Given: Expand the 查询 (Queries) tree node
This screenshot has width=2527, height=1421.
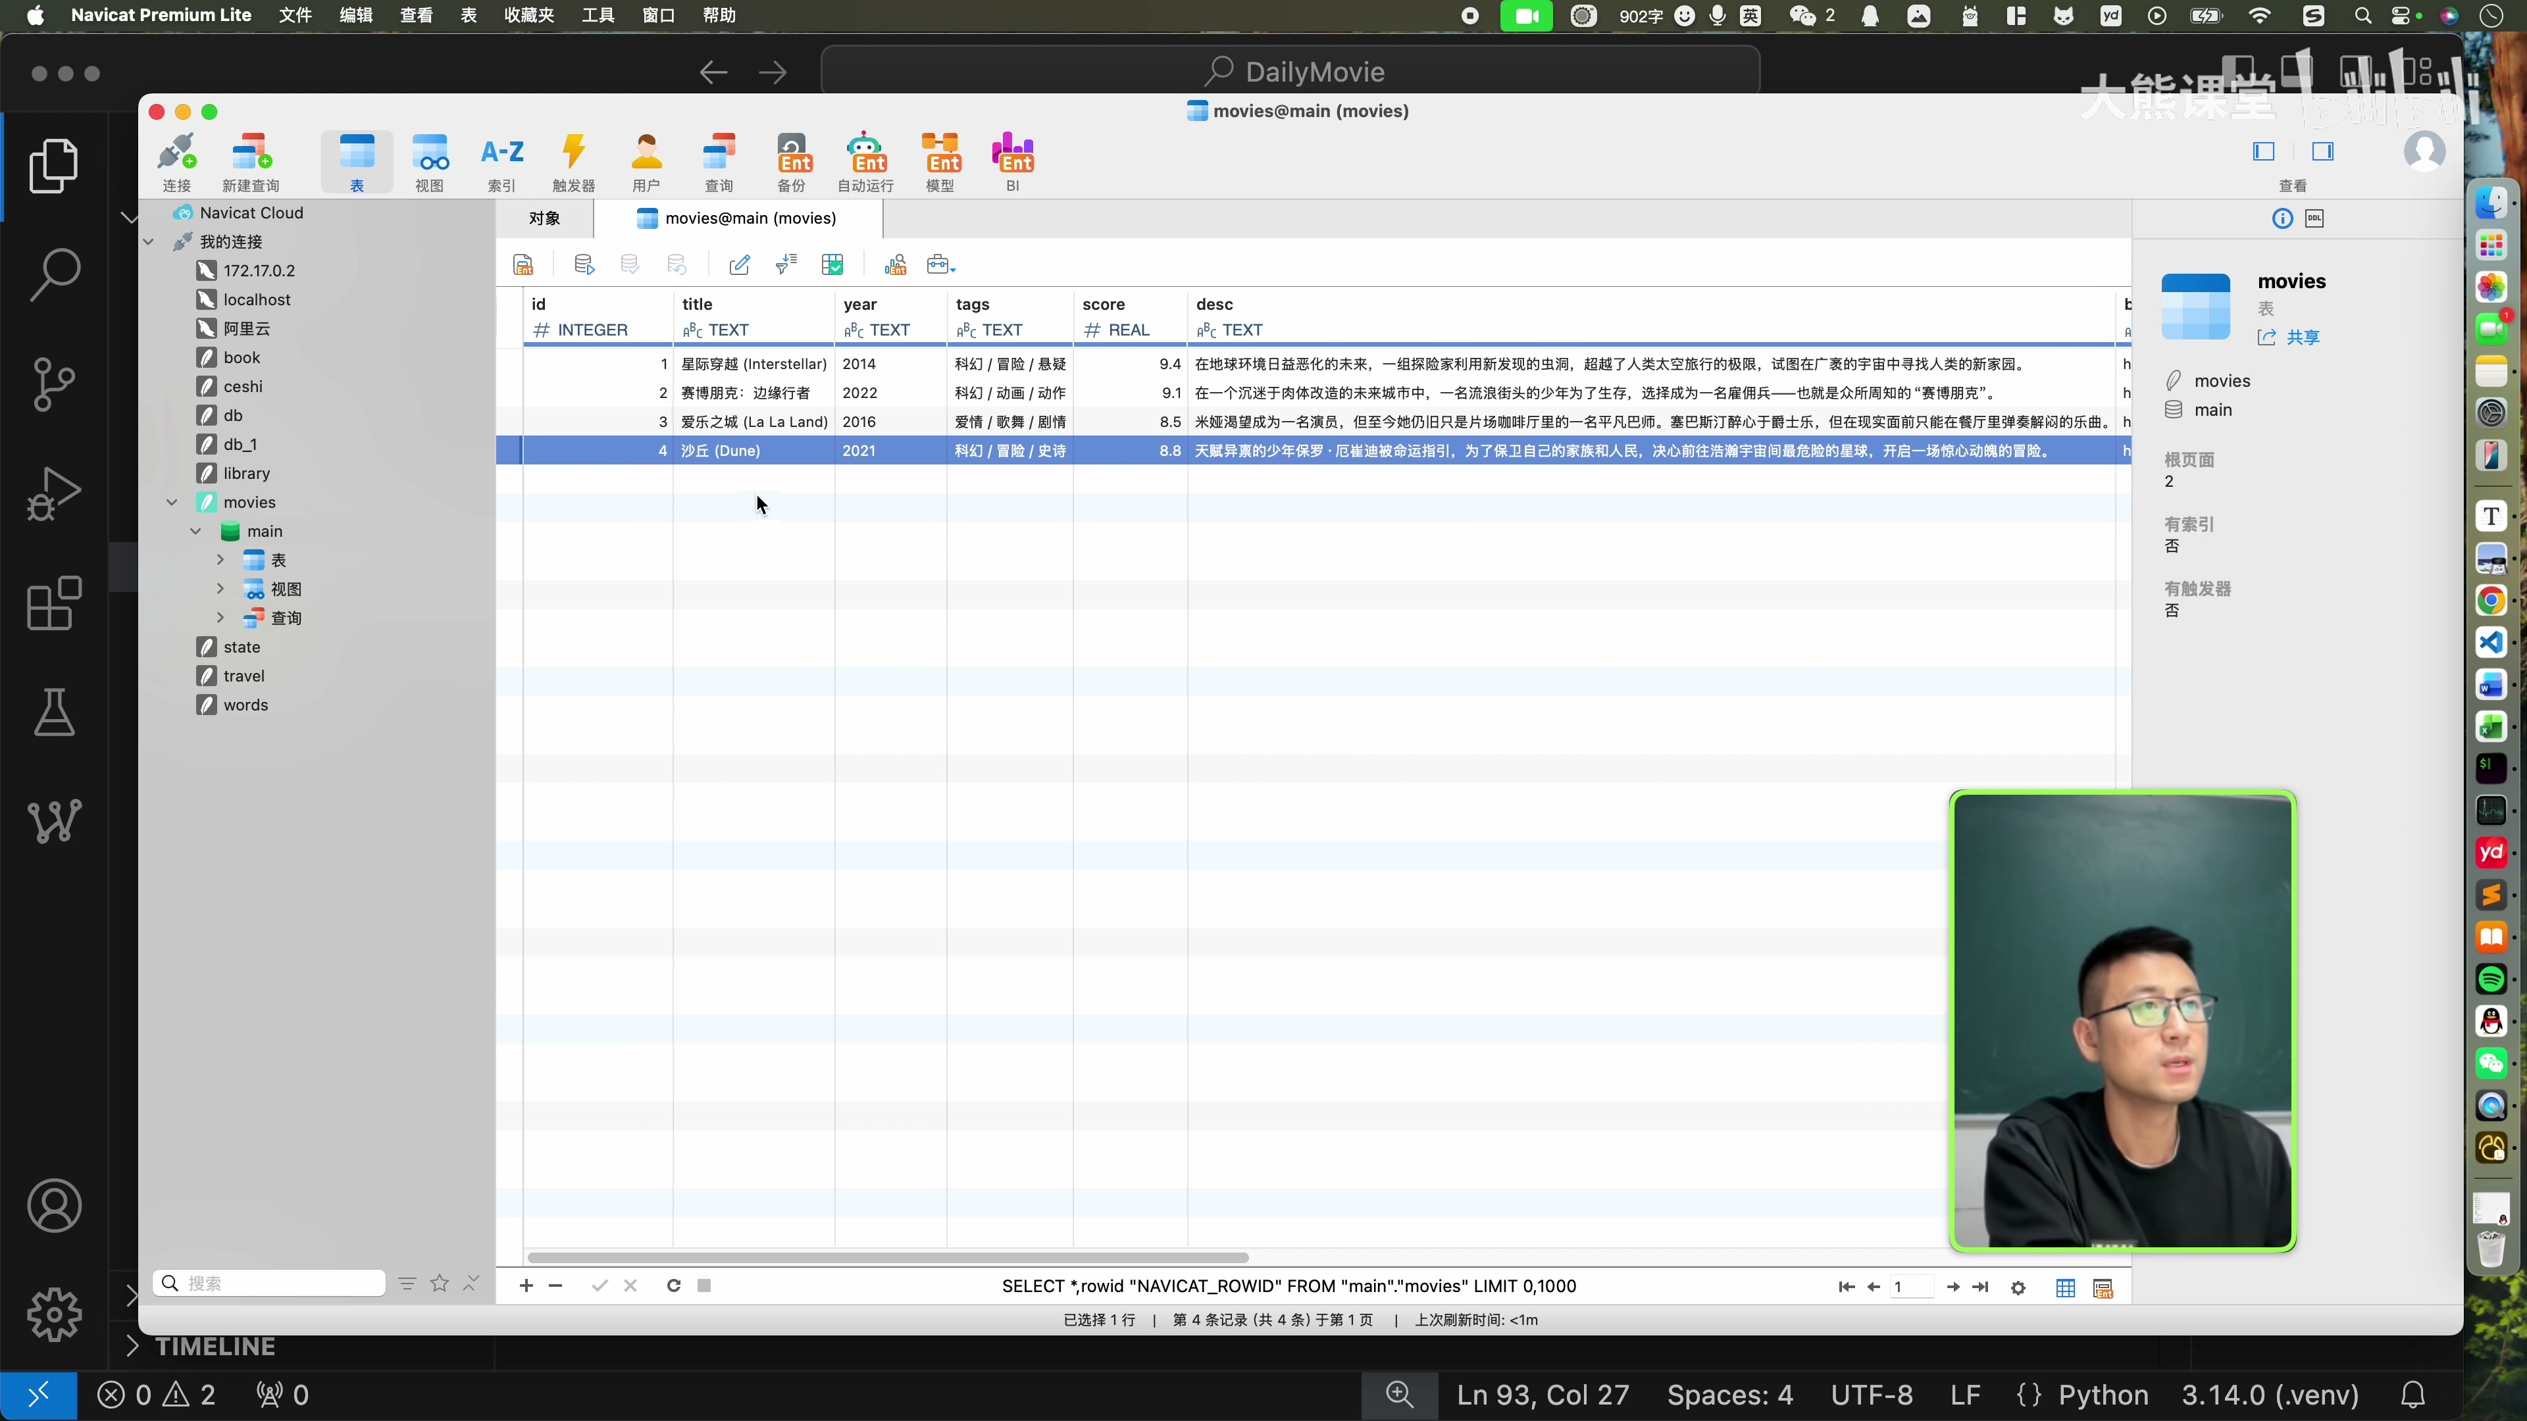Looking at the screenshot, I should pos(220,618).
